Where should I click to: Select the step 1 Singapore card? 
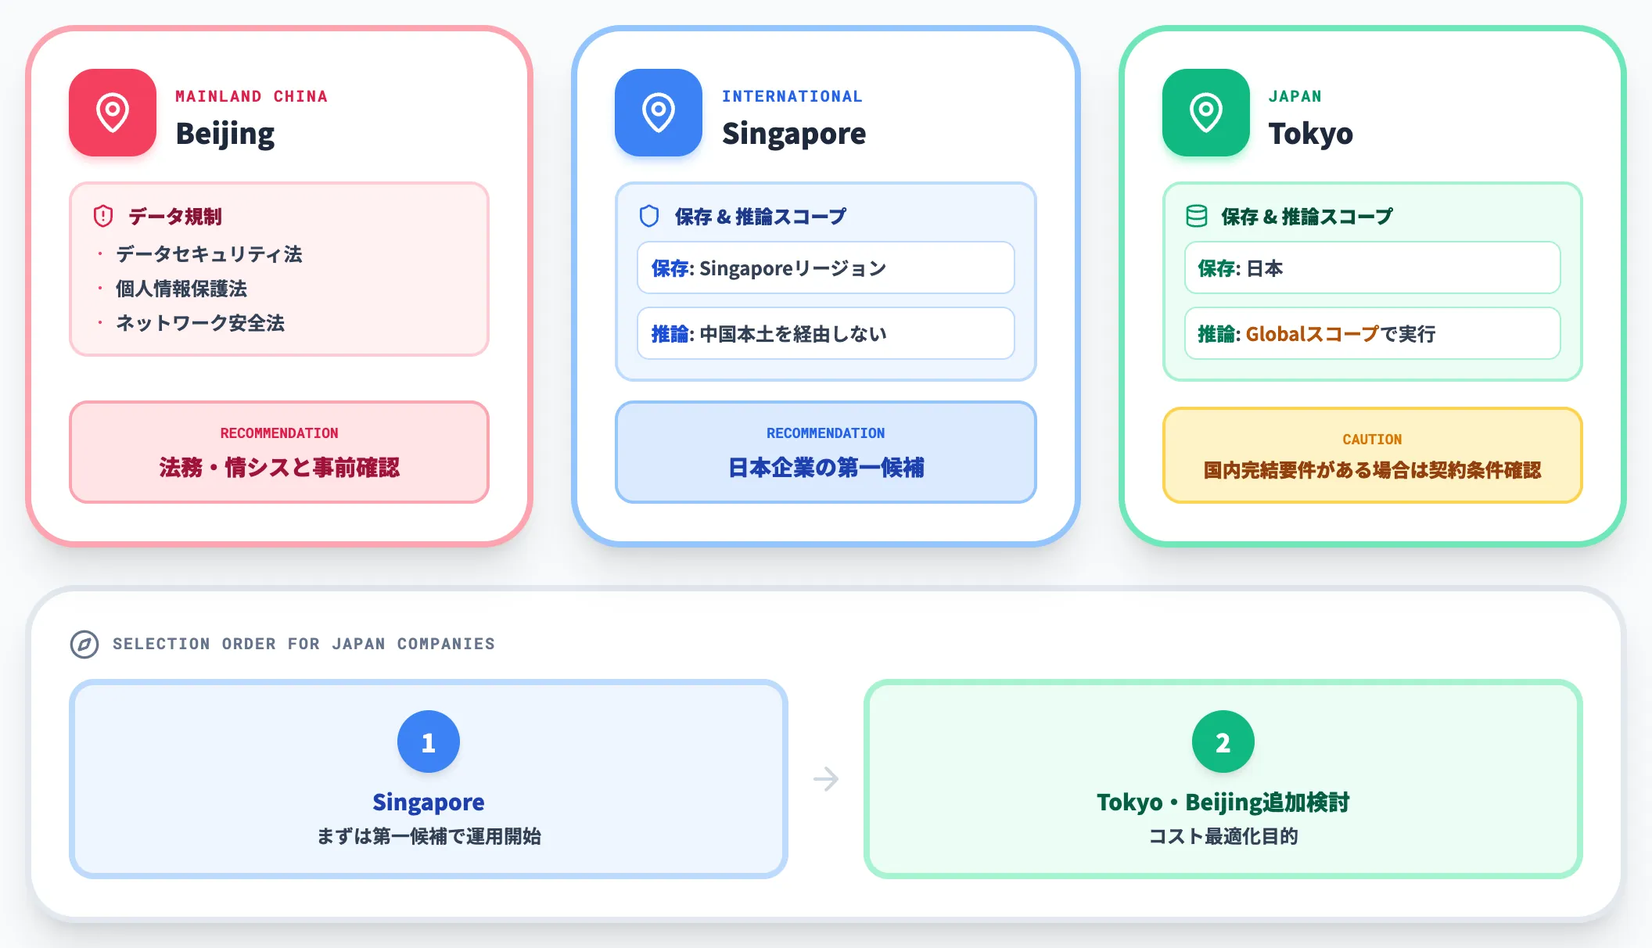pyautogui.click(x=429, y=779)
